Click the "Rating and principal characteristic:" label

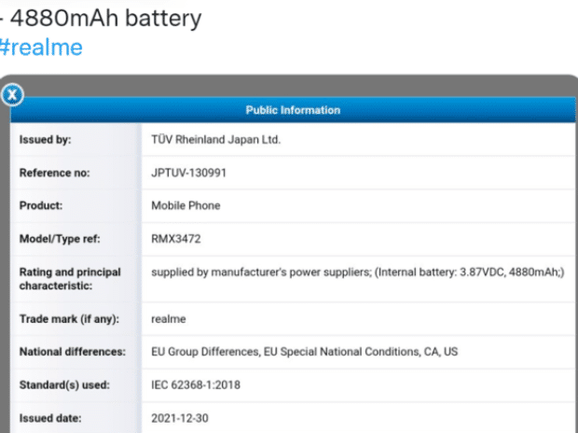[70, 278]
